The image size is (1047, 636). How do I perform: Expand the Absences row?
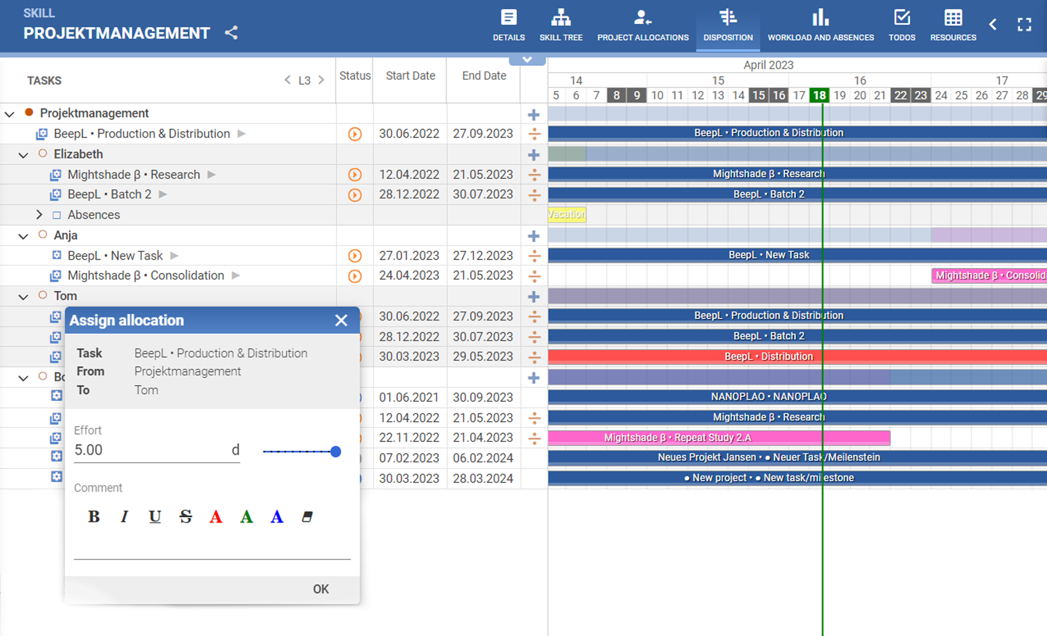tap(39, 215)
